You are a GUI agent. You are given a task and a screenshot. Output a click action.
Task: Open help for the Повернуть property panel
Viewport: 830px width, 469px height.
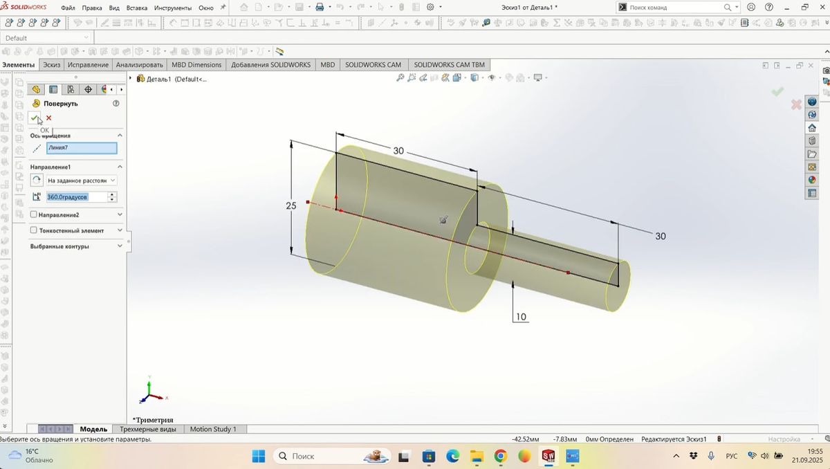tap(116, 103)
